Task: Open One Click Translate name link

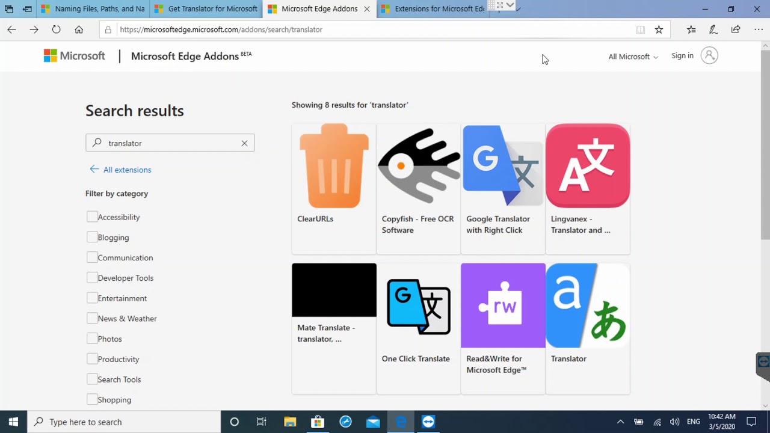Action: (416, 358)
